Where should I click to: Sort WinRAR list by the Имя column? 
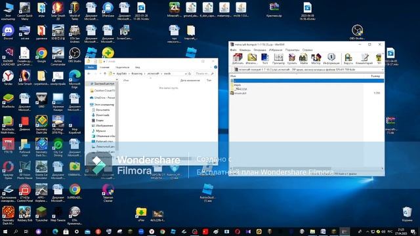click(x=234, y=76)
